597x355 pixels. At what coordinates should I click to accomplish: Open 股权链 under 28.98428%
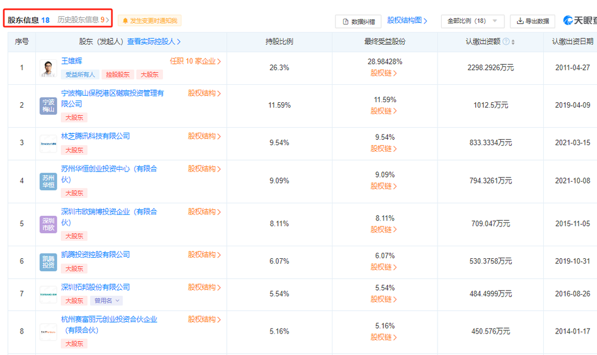[x=384, y=73]
